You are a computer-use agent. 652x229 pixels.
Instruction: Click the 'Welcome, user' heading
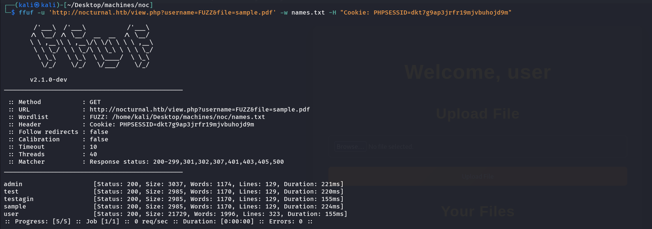478,72
